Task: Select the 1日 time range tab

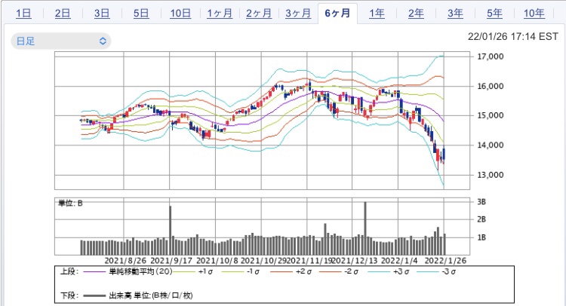Action: coord(23,14)
